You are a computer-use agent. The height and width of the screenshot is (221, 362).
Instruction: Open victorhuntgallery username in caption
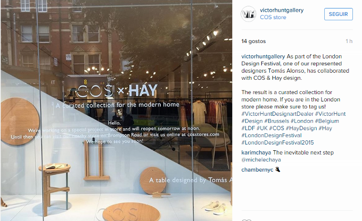point(263,56)
